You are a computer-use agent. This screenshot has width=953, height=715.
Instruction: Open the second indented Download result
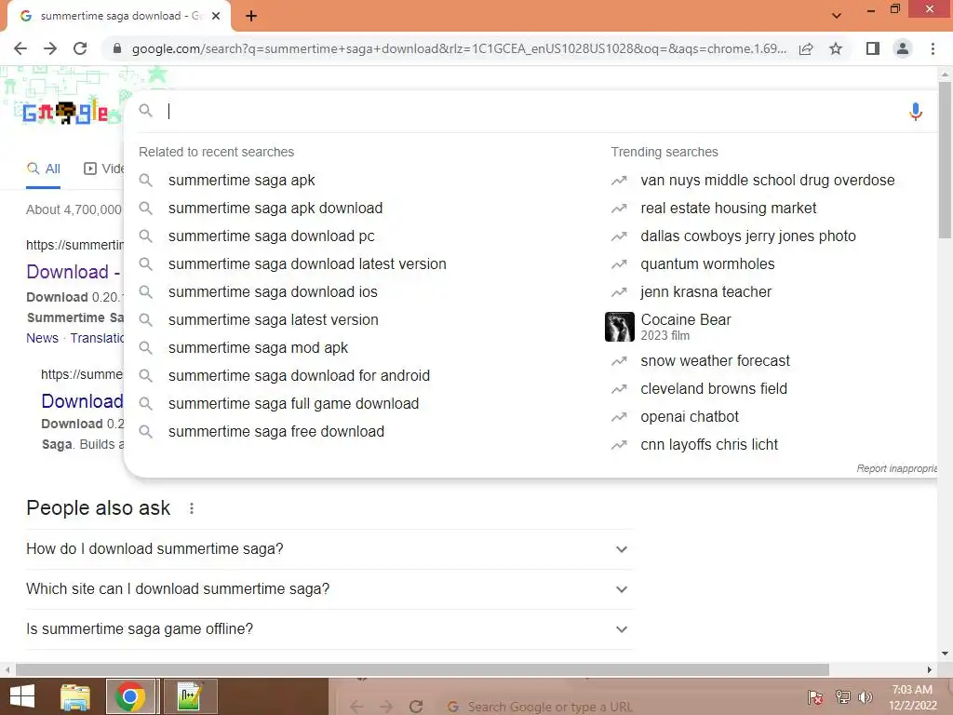82,401
